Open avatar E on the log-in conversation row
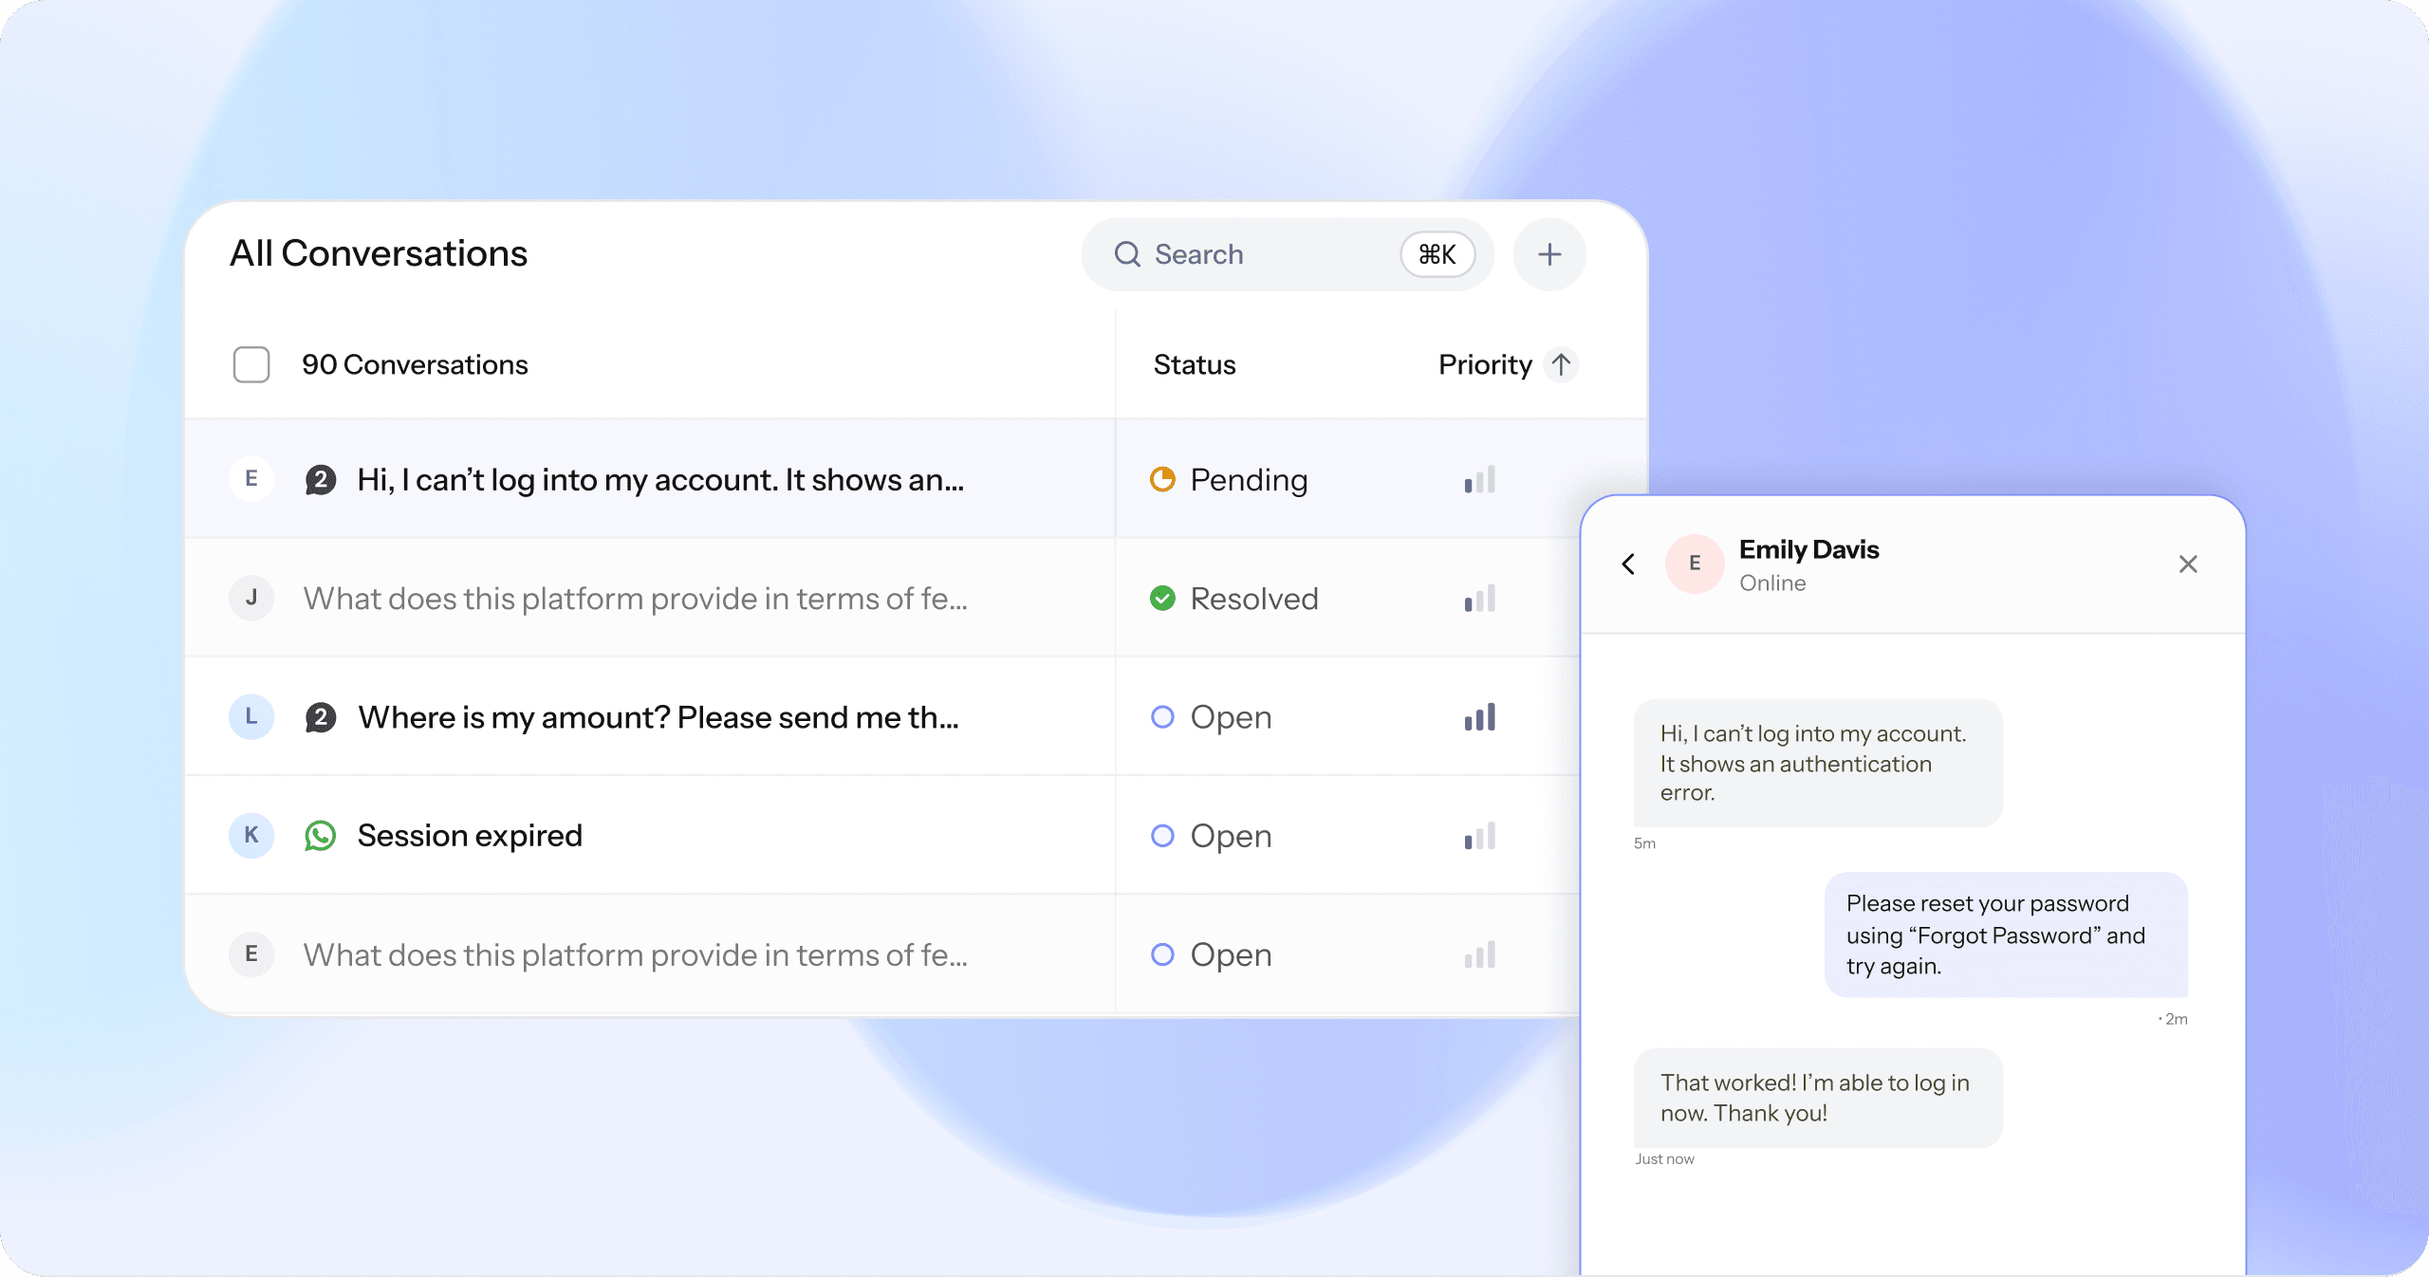The width and height of the screenshot is (2429, 1277). [x=251, y=479]
